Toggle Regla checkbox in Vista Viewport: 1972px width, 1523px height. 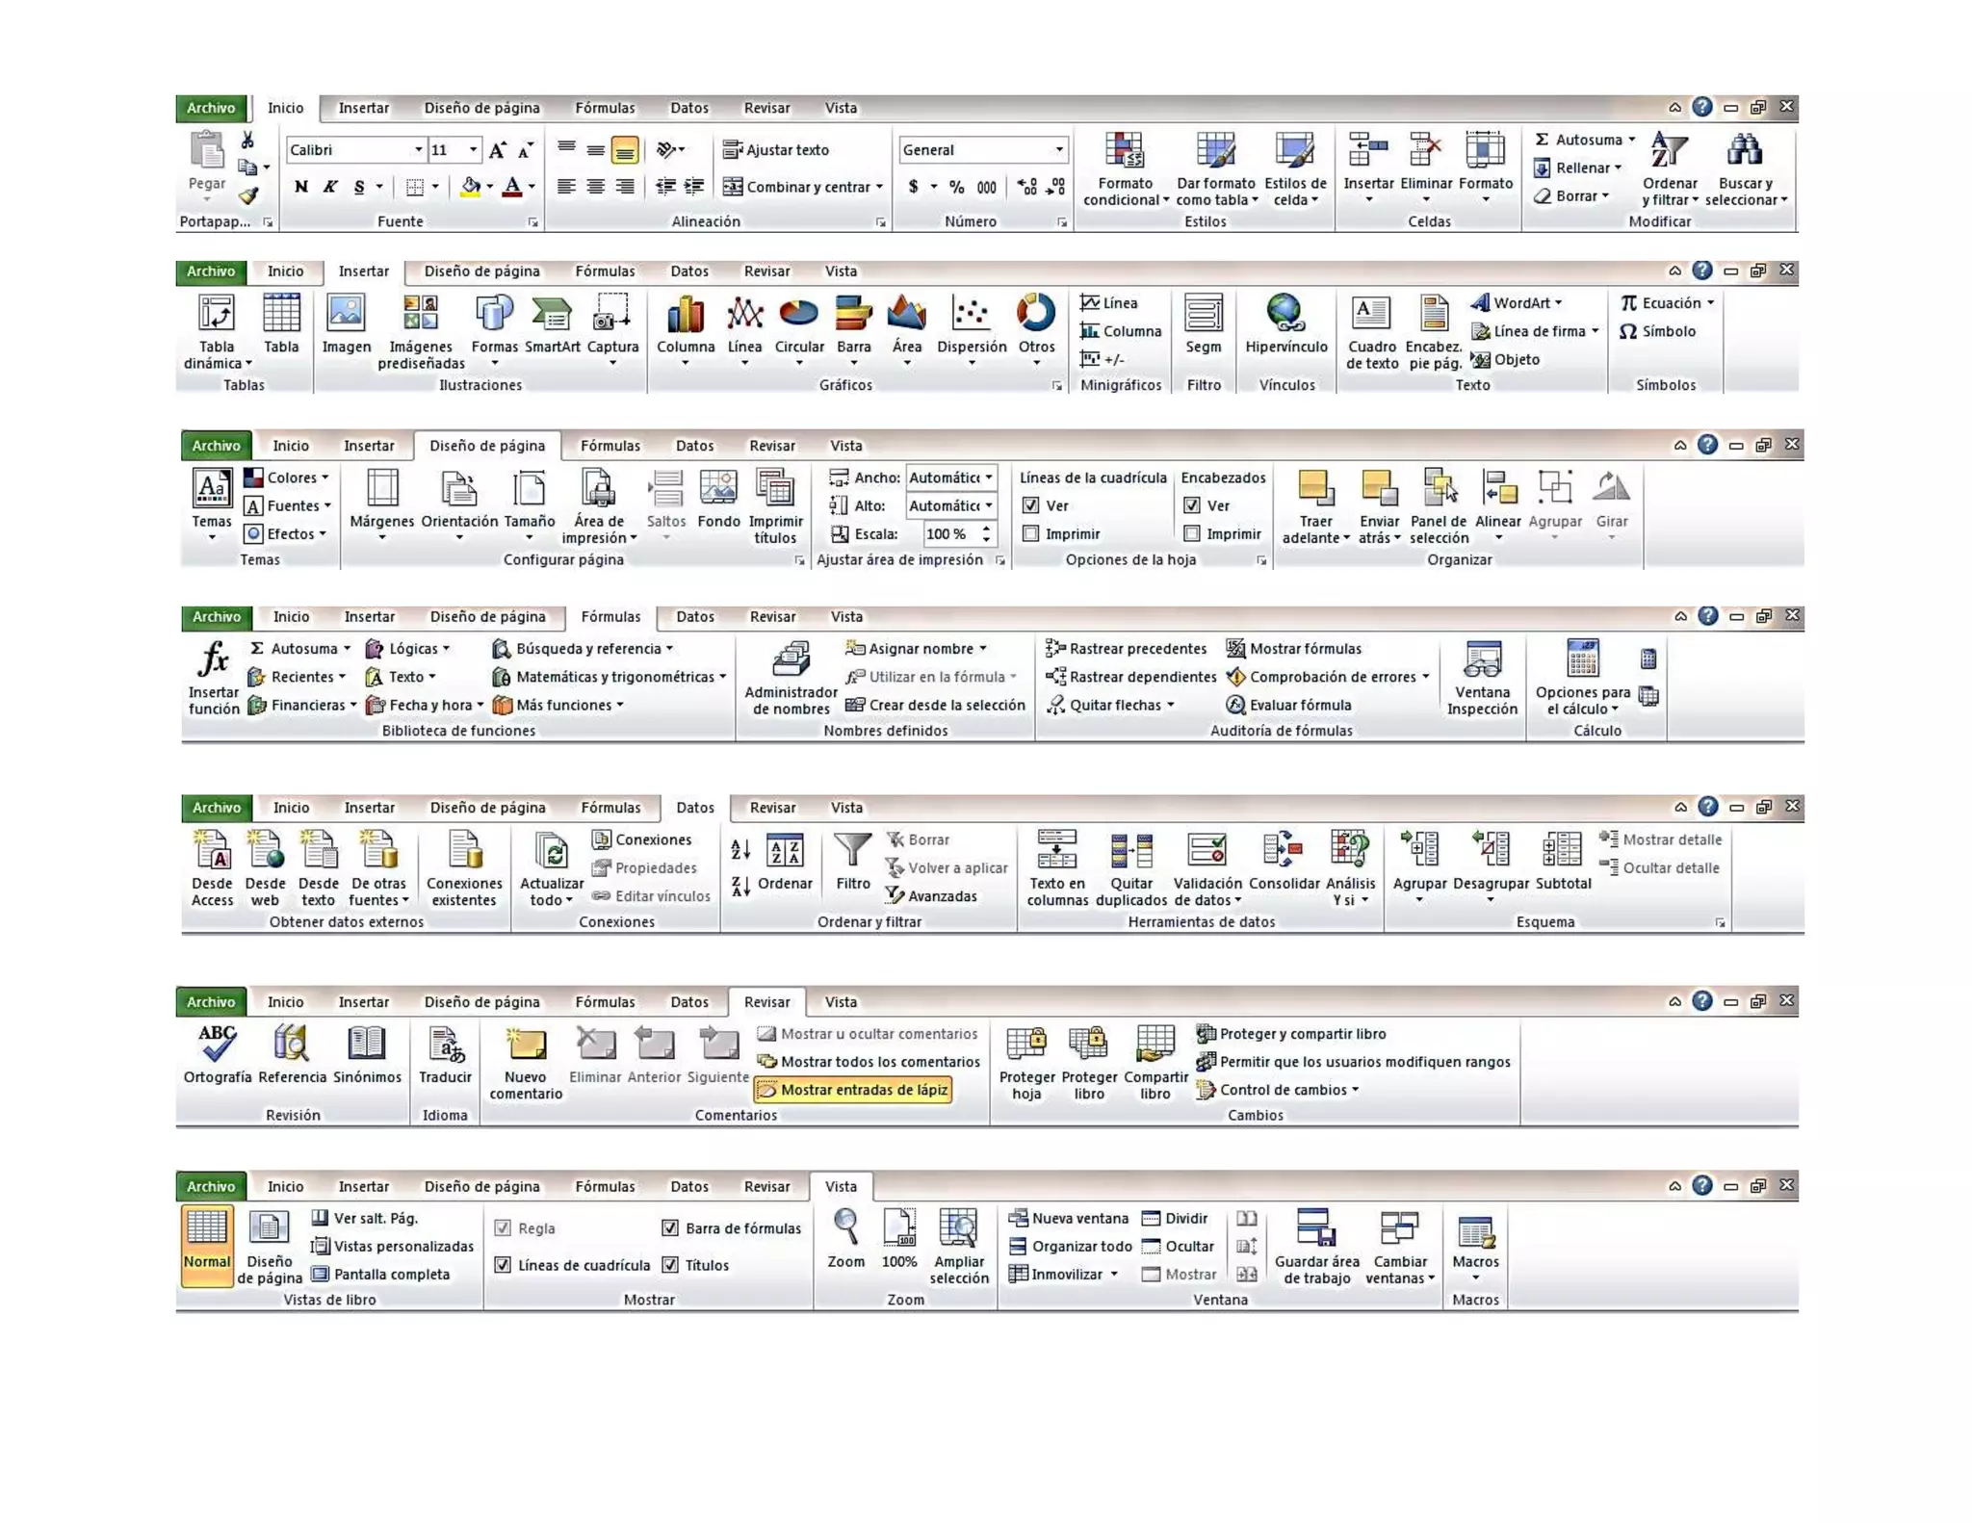(503, 1227)
